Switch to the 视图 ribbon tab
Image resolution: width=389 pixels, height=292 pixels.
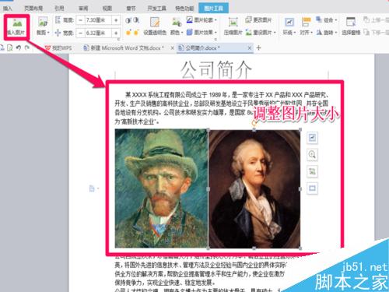[x=107, y=9]
